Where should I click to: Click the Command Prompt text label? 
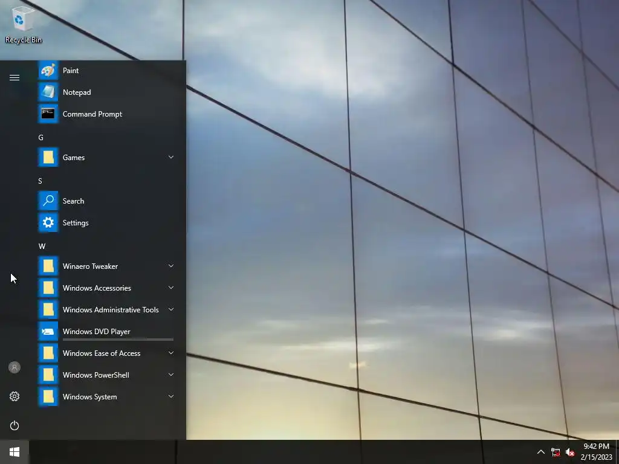pos(92,114)
